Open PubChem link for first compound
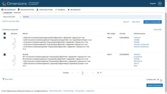Viewport: 167px width, 94px height. tap(137, 38)
